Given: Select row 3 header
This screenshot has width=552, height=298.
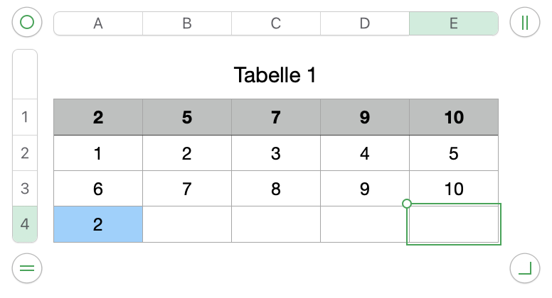Looking at the screenshot, I should pyautogui.click(x=25, y=189).
